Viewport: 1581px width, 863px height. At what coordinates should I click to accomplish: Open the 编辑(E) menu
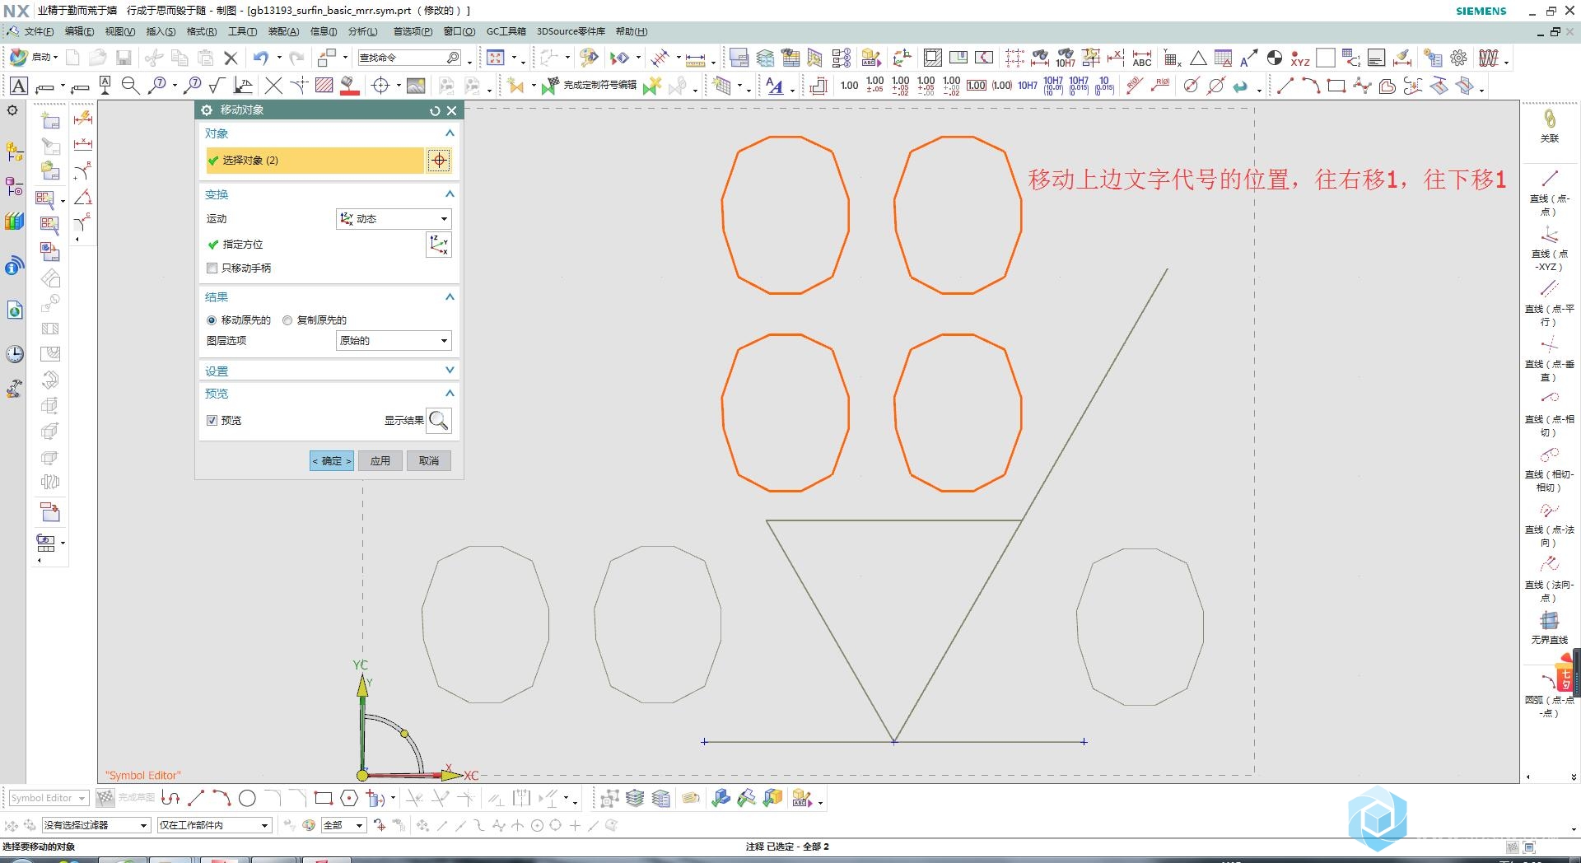[x=79, y=31]
